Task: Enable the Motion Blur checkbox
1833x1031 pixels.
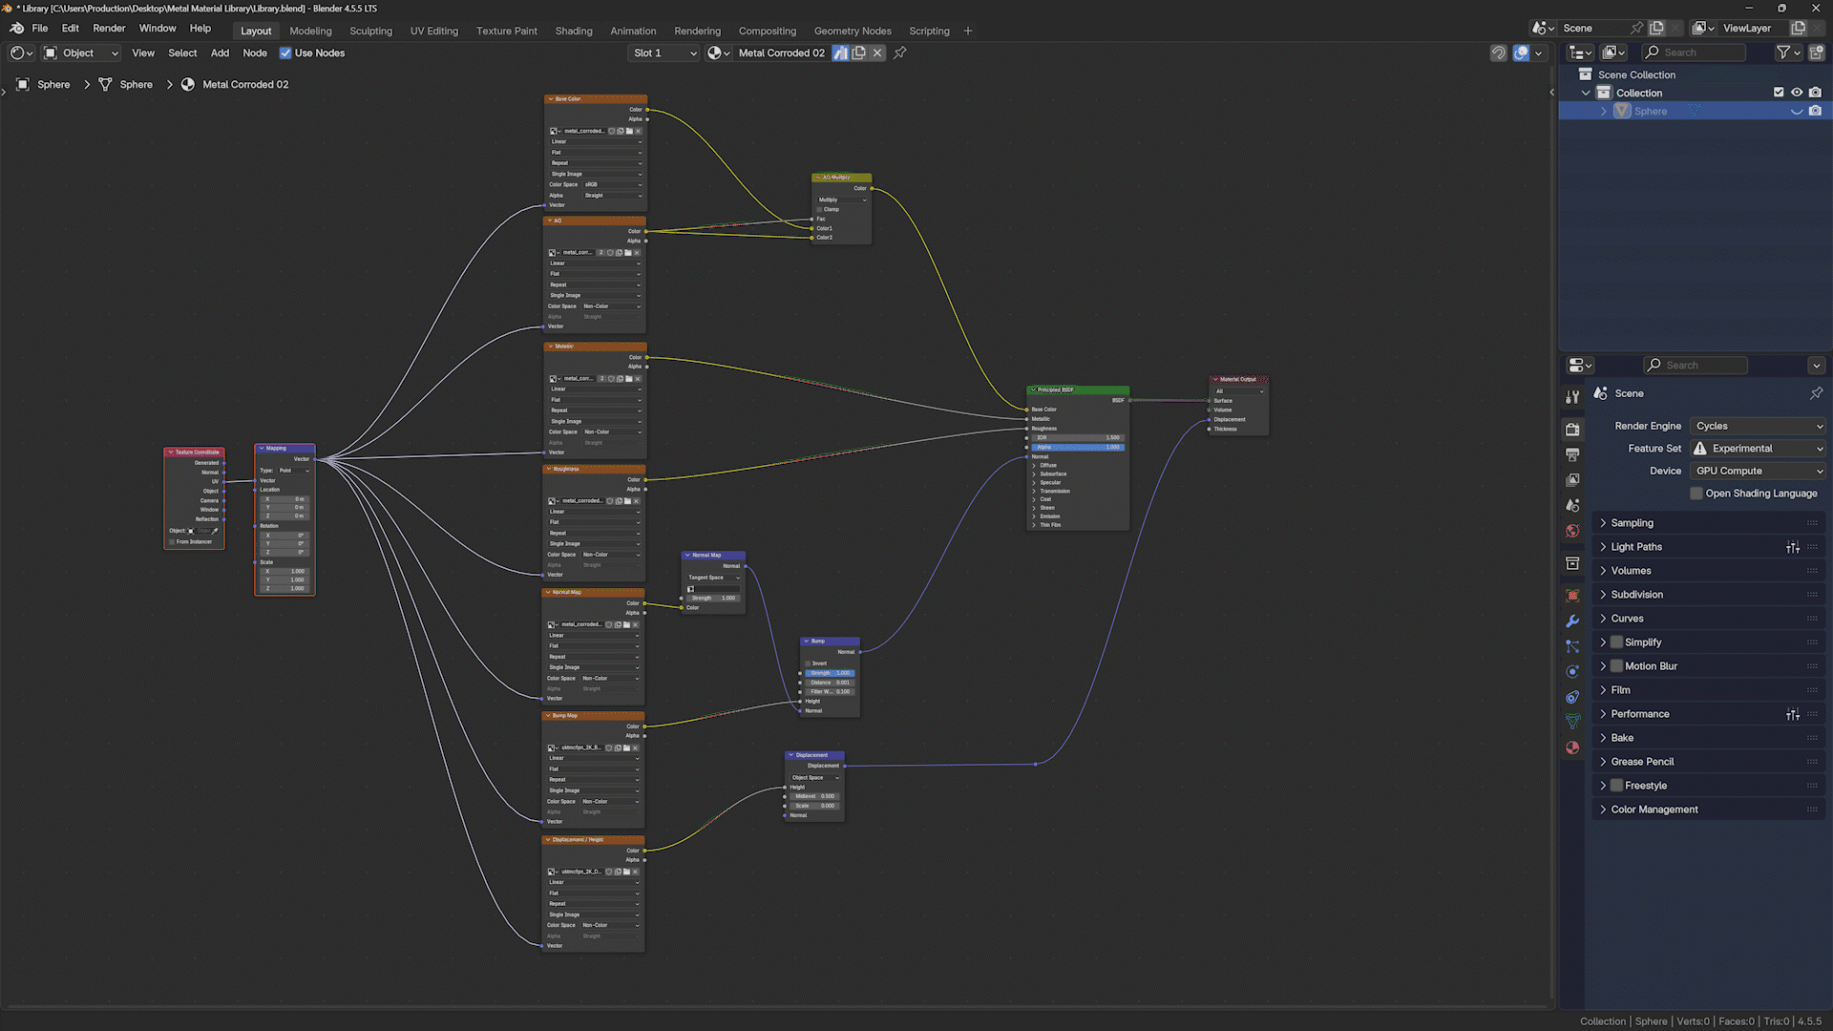Action: [1616, 666]
